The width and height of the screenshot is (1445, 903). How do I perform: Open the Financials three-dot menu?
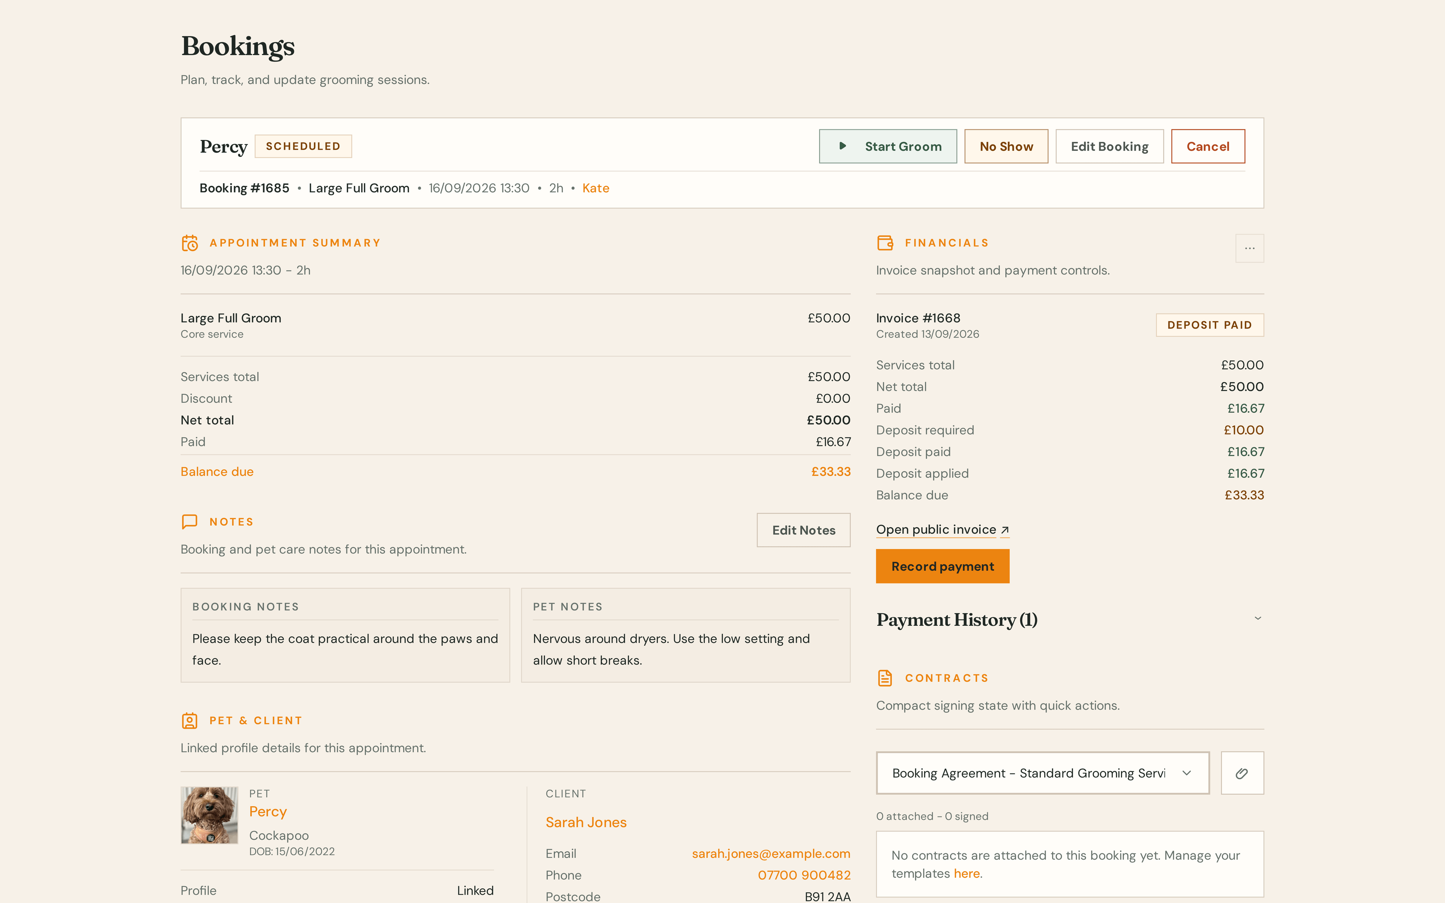click(x=1249, y=248)
